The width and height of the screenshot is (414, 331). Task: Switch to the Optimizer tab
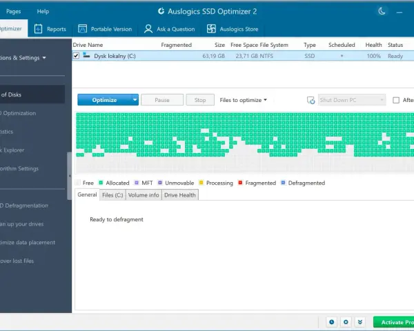tap(12, 28)
